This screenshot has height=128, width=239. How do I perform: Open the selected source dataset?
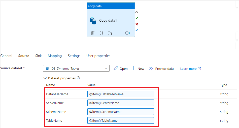(x=121, y=69)
